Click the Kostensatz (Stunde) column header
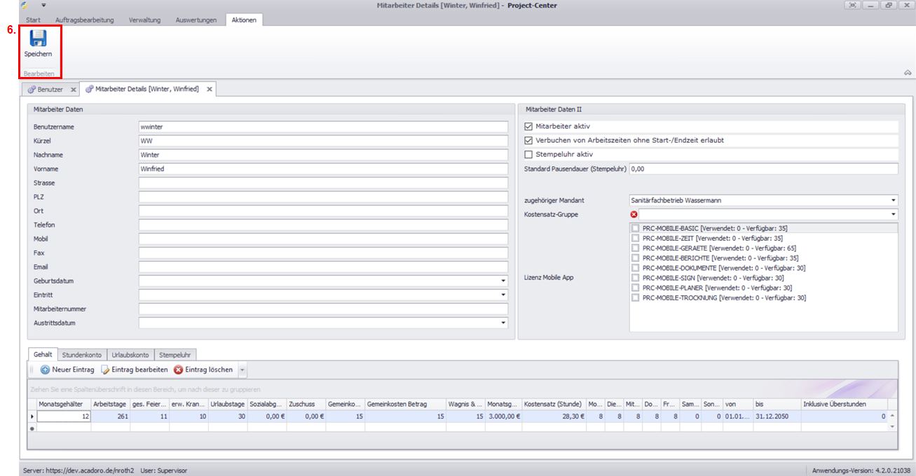 point(553,404)
